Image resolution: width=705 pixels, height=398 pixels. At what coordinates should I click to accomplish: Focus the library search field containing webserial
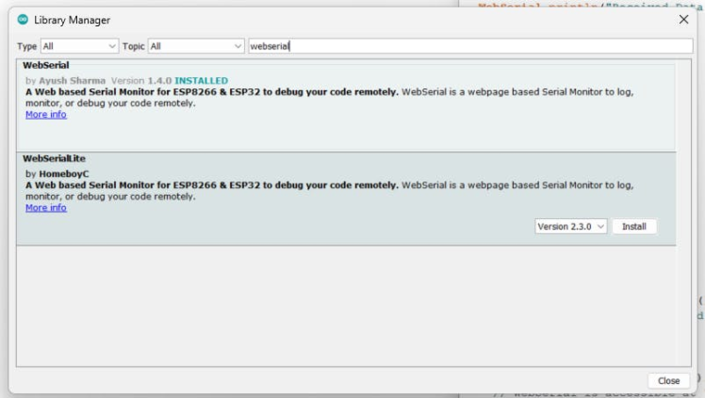pyautogui.click(x=470, y=46)
